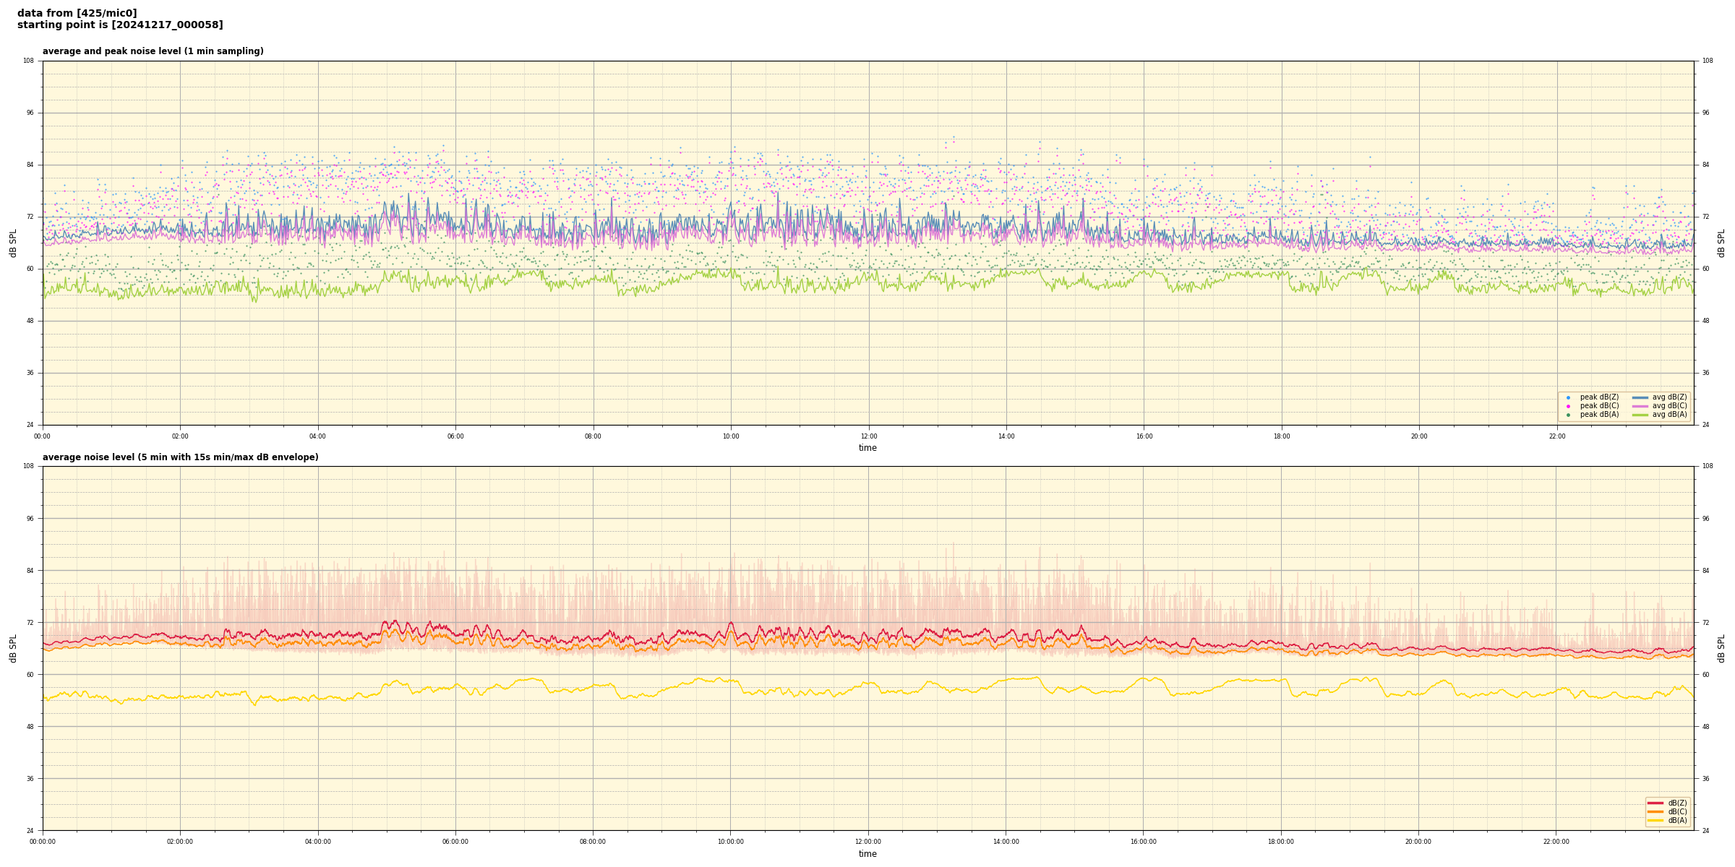Click the peak dB(C) magenta legend dot
This screenshot has width=1735, height=867.
click(1568, 406)
